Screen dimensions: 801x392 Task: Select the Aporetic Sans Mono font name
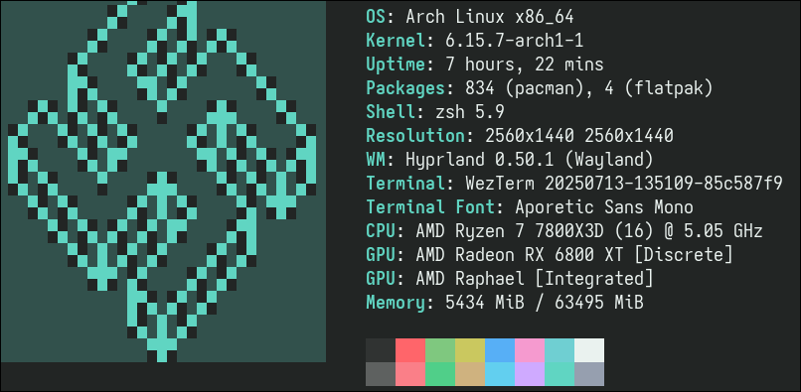point(604,207)
